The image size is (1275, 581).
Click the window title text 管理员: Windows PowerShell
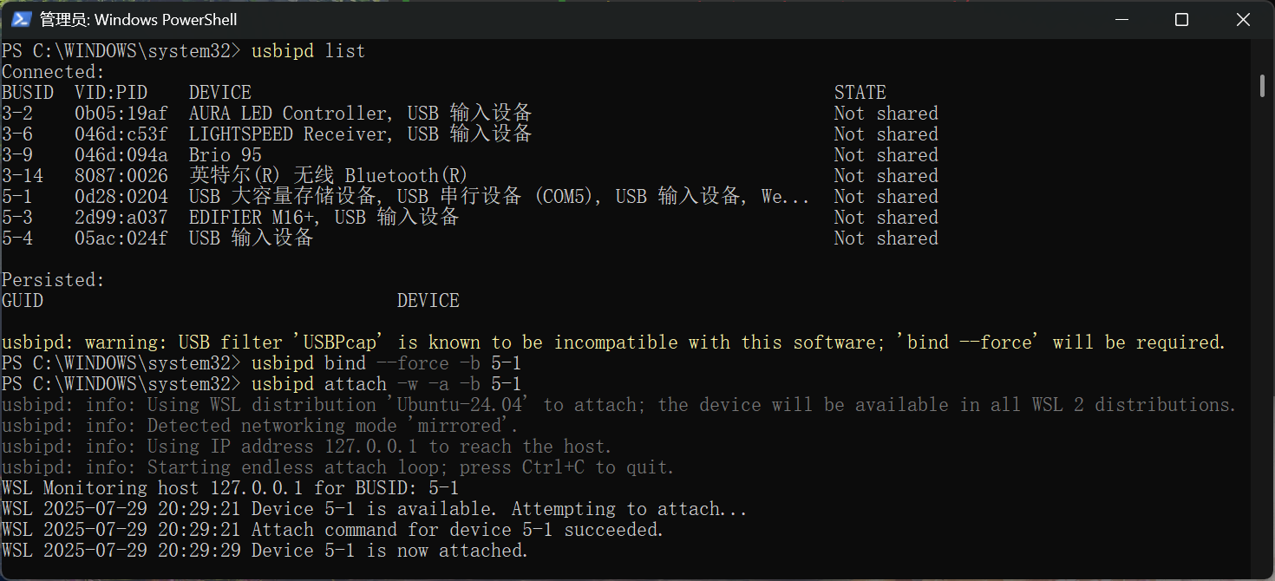[139, 19]
